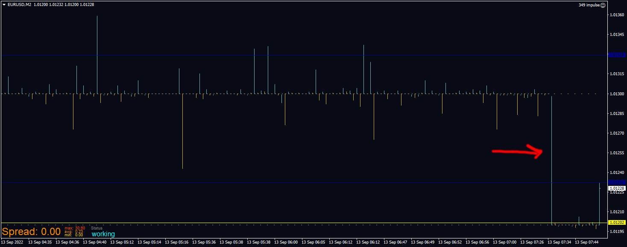Screen dimensions: 627x247
Task: Click the 13 Sep 07:44 time label
Action: pos(587,242)
